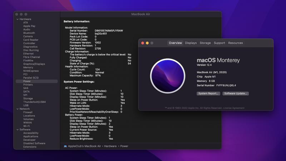The image size is (286, 161).
Task: Select ATA in the Hardware list
Action: tap(25, 22)
